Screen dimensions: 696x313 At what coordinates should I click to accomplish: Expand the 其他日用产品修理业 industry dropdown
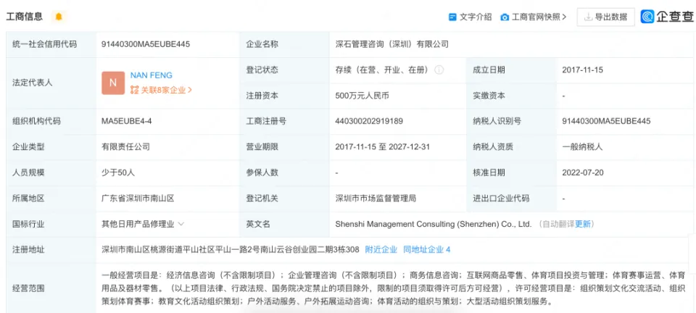[x=181, y=224]
